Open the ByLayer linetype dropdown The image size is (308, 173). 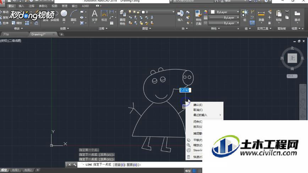pyautogui.click(x=224, y=23)
